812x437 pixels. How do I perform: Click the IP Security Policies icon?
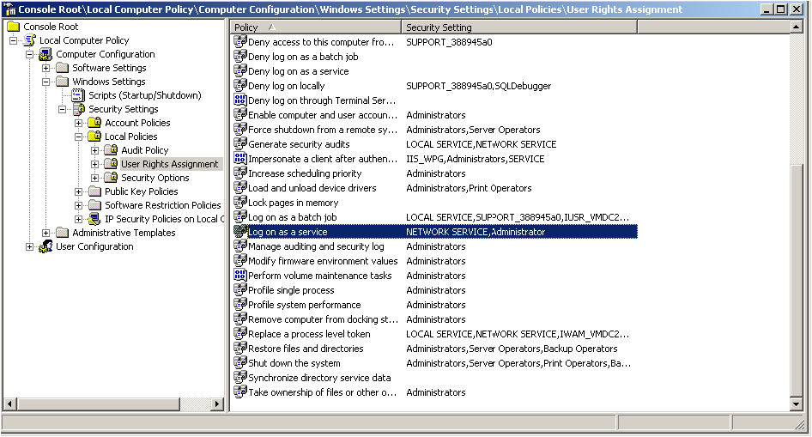pyautogui.click(x=94, y=219)
